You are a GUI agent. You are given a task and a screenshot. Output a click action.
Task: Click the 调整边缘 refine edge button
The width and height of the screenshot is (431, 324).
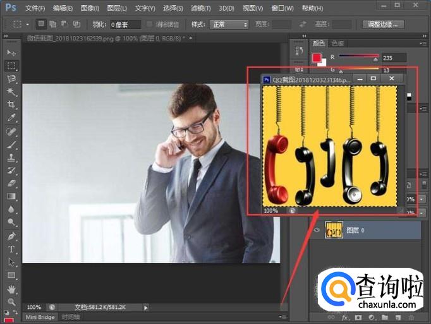point(383,25)
